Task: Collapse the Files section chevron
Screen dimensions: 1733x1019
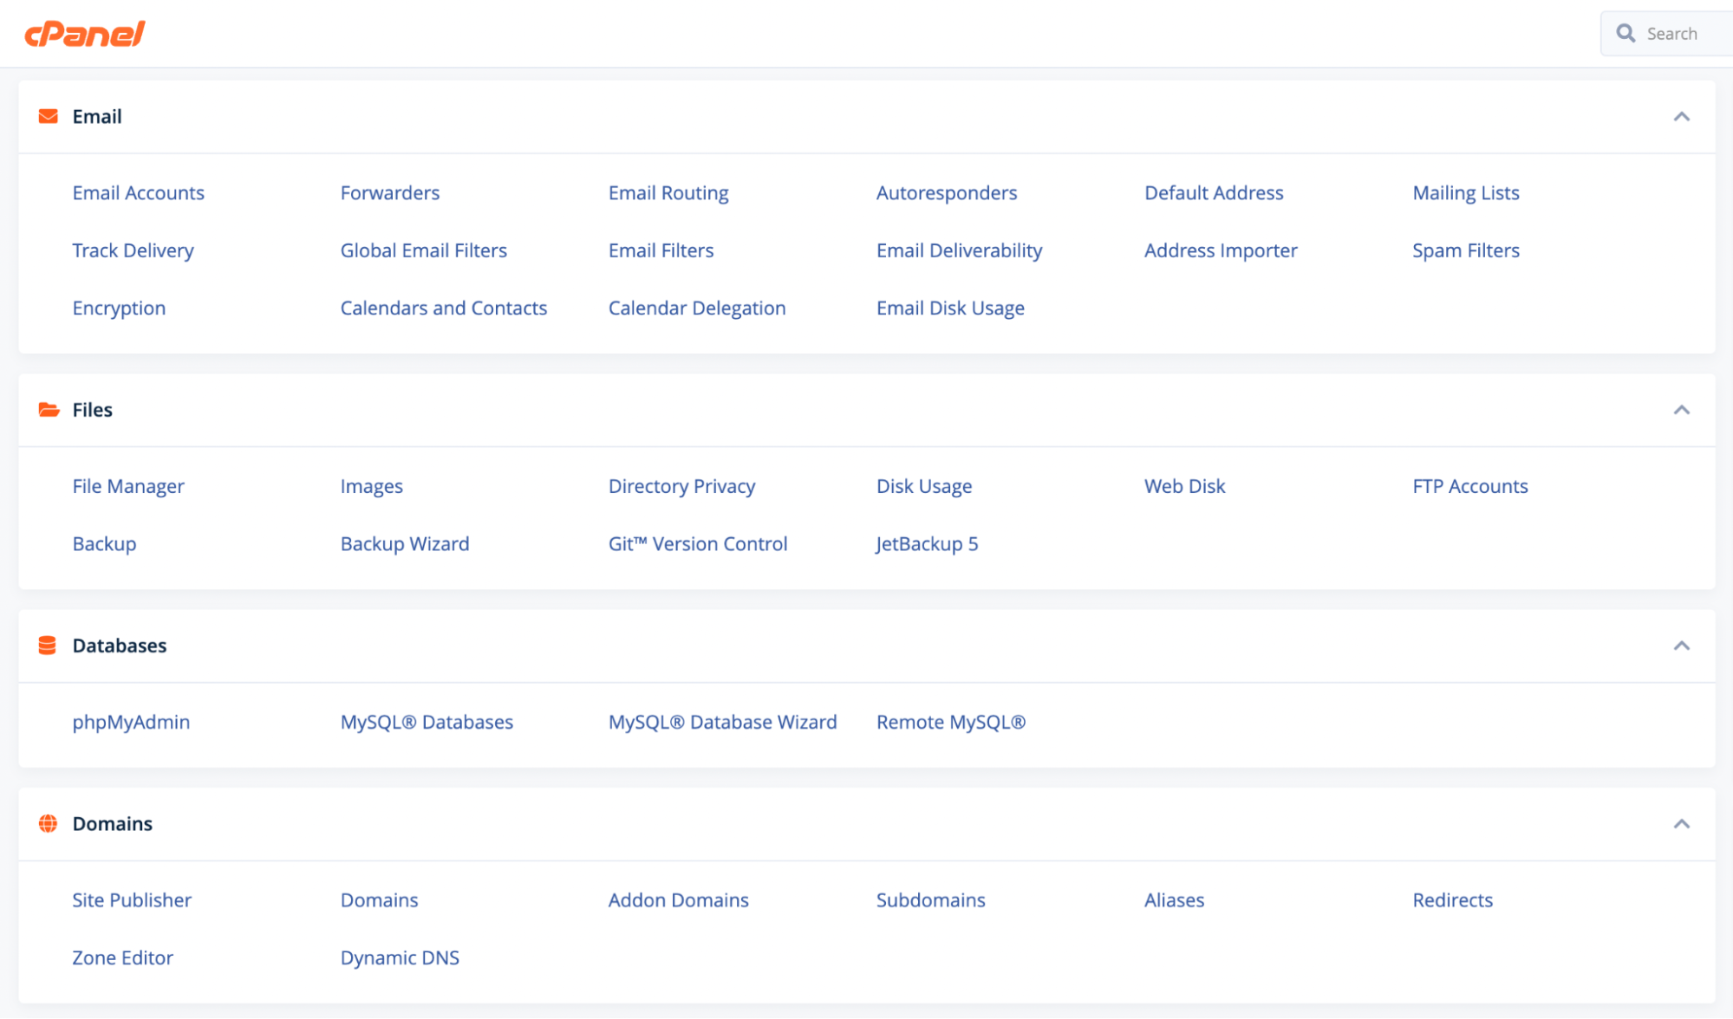Action: point(1681,410)
